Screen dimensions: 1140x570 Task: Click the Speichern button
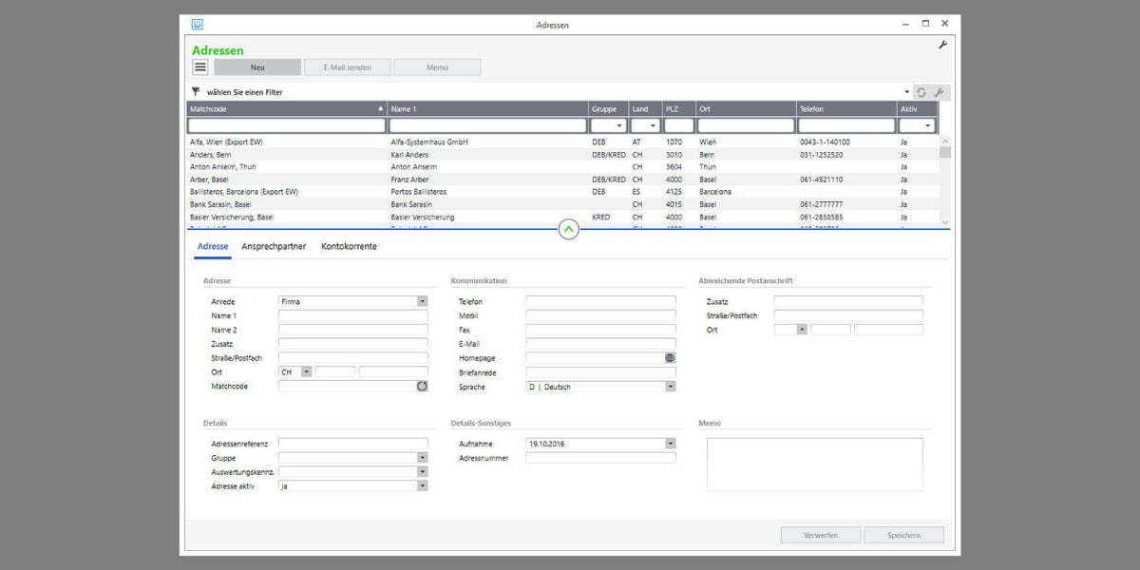pyautogui.click(x=903, y=535)
